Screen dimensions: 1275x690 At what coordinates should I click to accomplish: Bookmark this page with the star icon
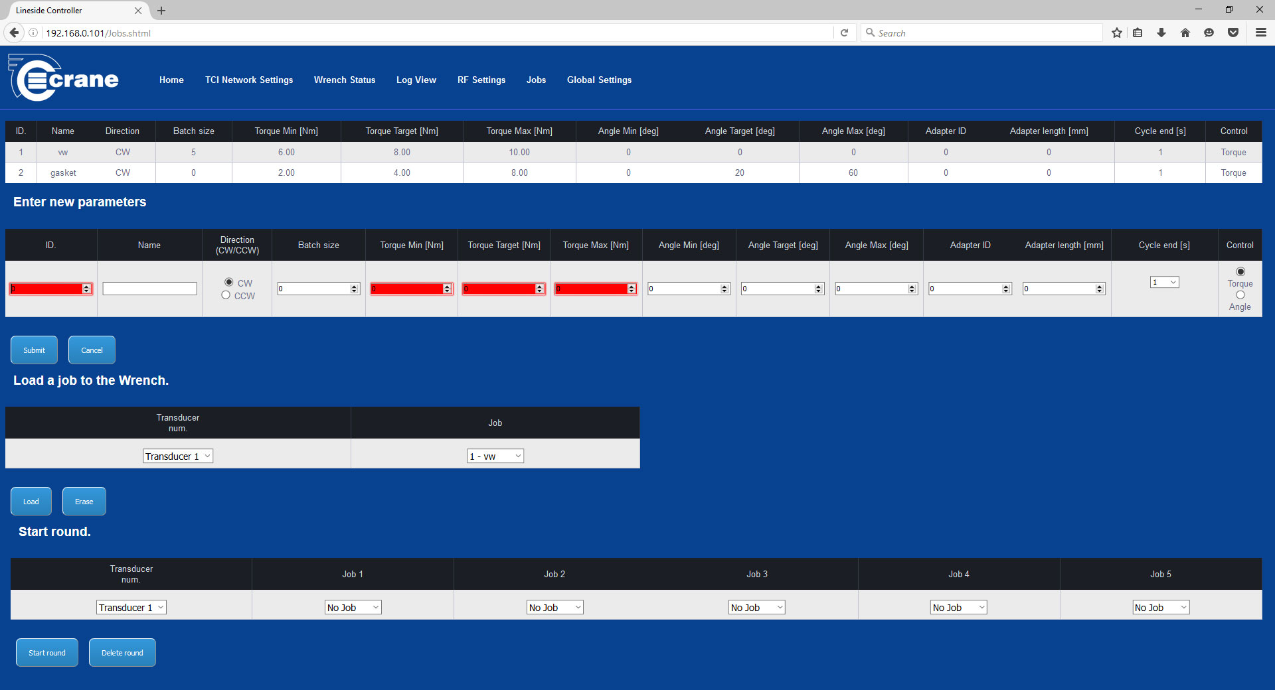(1116, 33)
